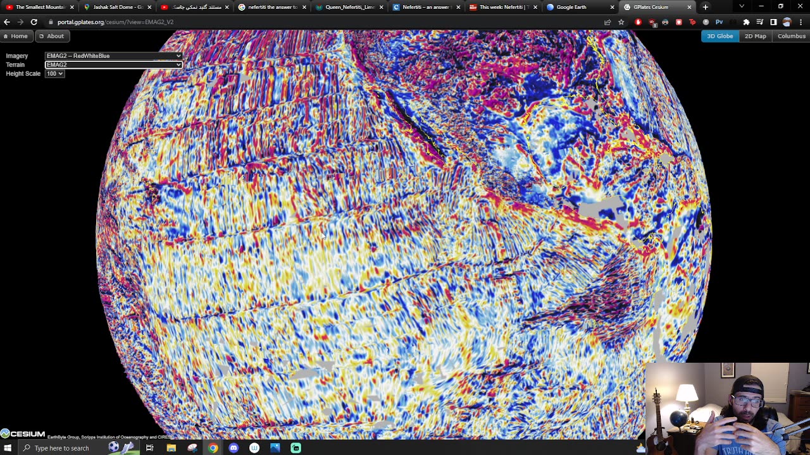Switch to Queen_Nefertiti_Lime tab
The width and height of the screenshot is (810, 455).
tap(349, 7)
